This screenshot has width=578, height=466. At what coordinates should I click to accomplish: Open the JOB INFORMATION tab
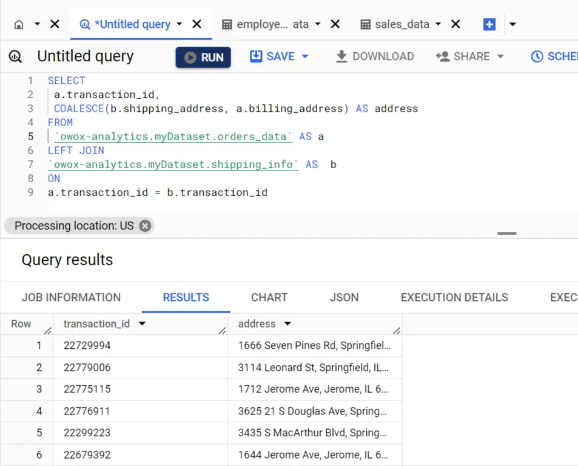point(71,297)
